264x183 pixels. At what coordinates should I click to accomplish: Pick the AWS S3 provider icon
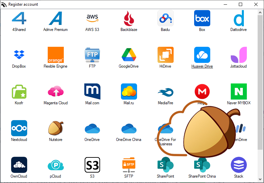pos(92,18)
